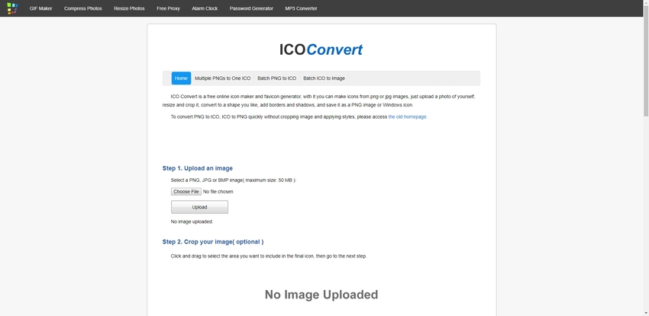This screenshot has height=316, width=649.
Task: Switch to Batch ICO to Image tab
Action: pyautogui.click(x=324, y=78)
